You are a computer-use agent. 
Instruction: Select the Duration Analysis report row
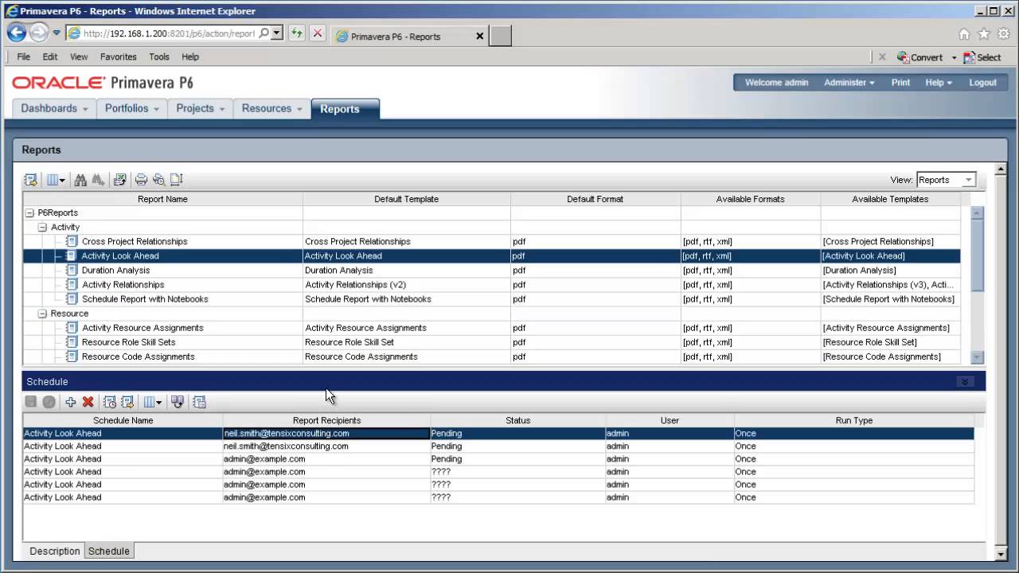[x=491, y=271]
